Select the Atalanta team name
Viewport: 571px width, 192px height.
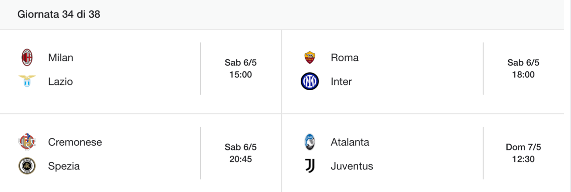click(x=350, y=142)
